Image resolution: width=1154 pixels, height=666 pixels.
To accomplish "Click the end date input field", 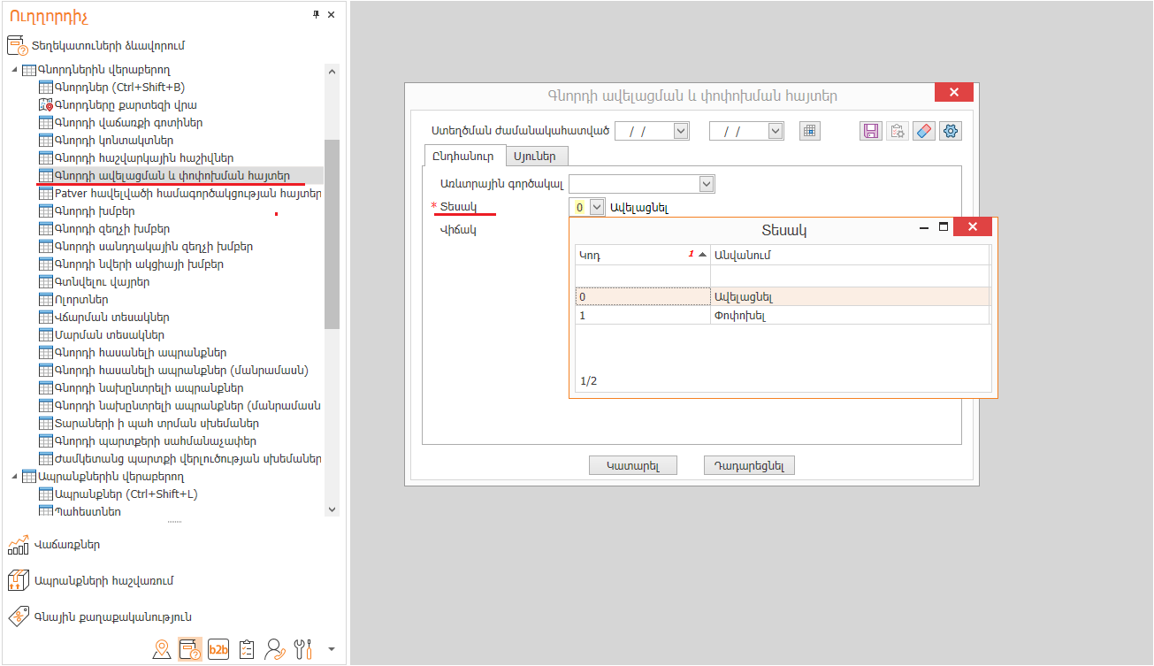I will click(x=738, y=131).
